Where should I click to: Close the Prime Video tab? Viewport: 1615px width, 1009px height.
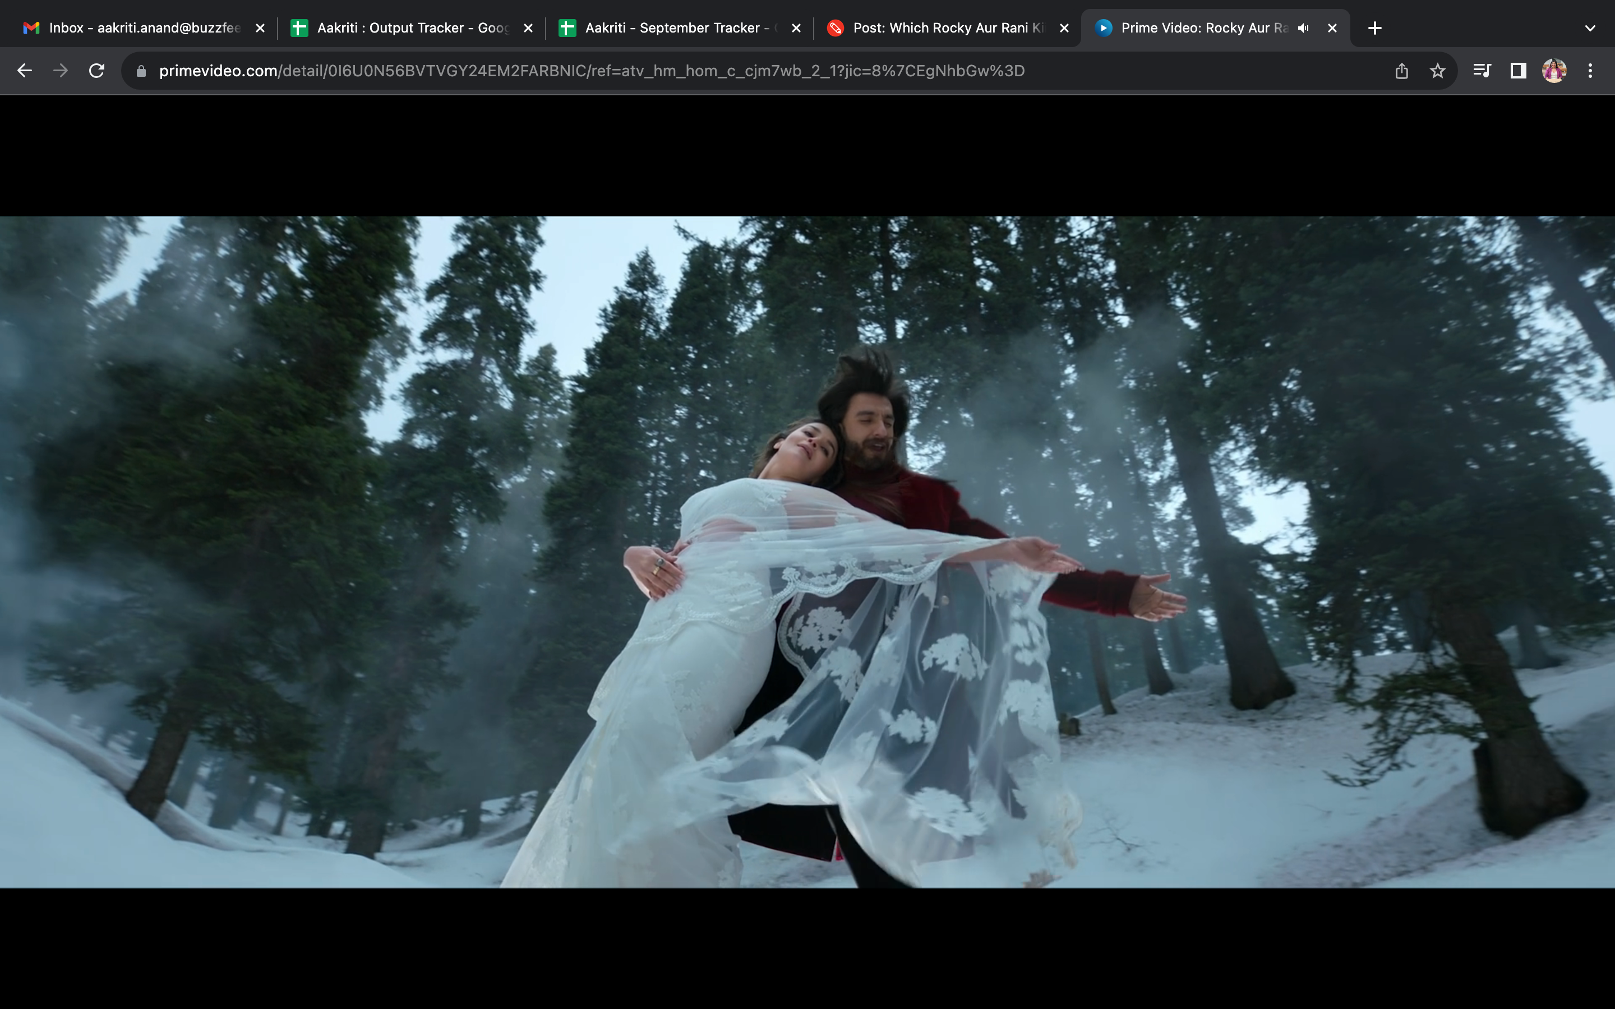click(1332, 28)
